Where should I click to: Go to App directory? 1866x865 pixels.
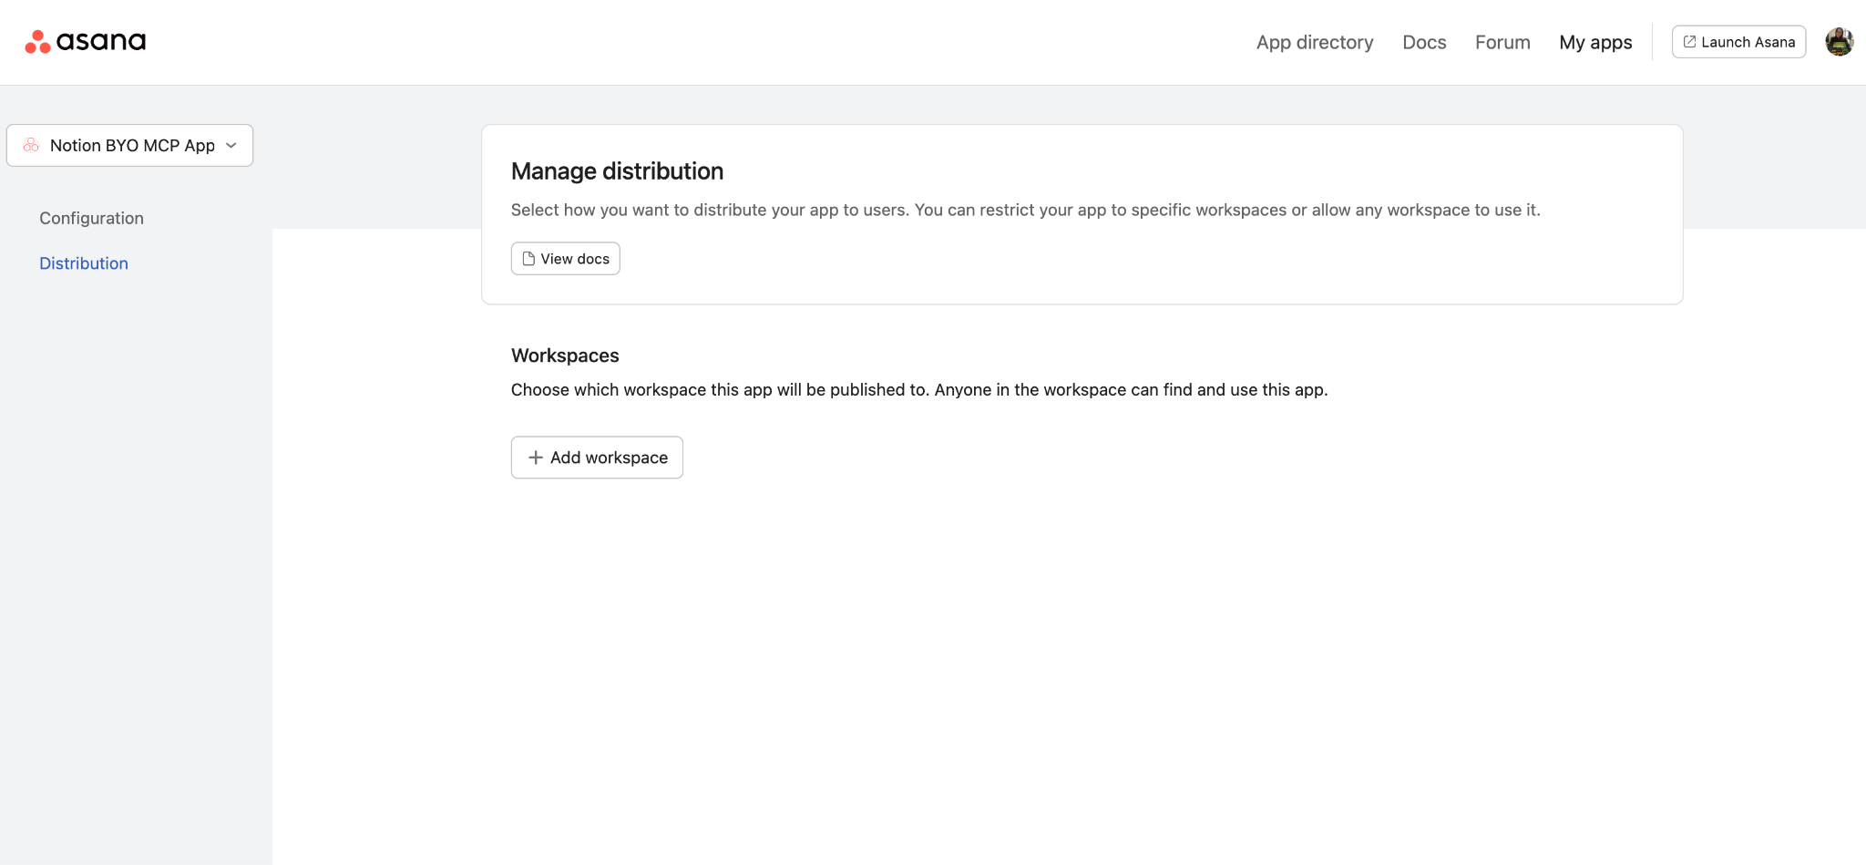1315,42
